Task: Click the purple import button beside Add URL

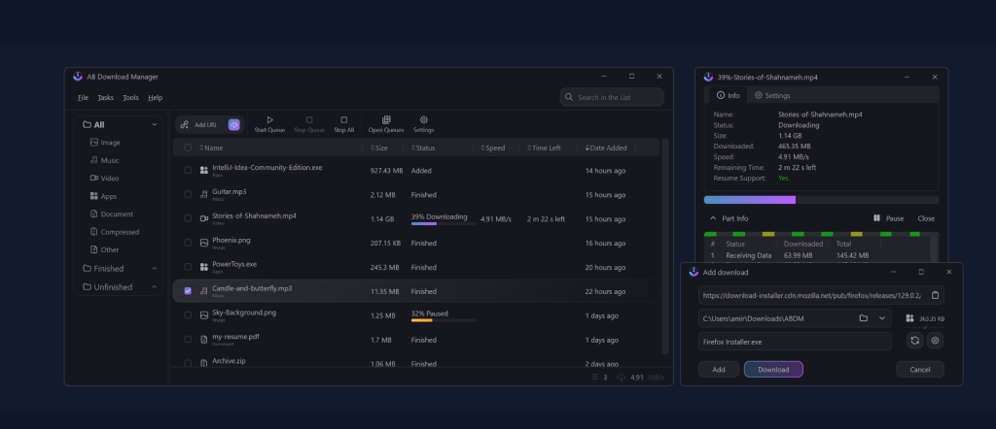Action: point(233,124)
